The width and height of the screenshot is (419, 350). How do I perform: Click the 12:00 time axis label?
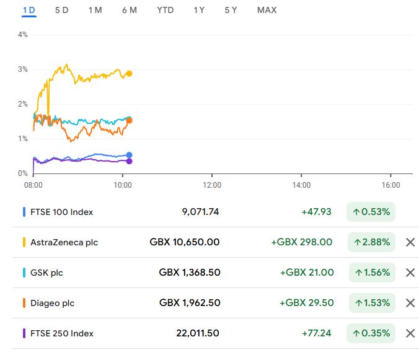click(212, 185)
